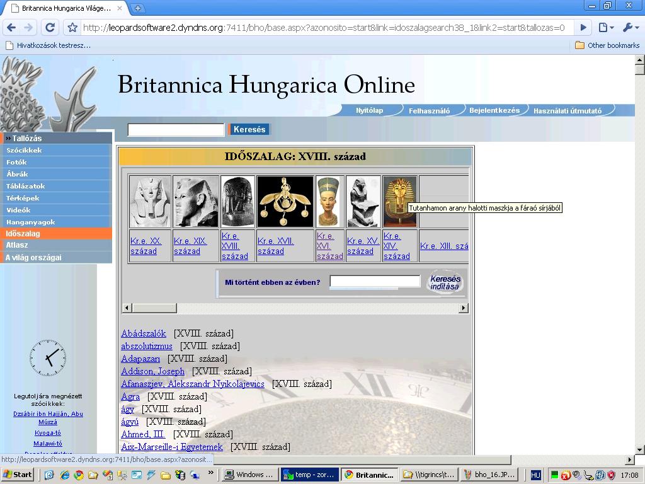Viewport: 645px width, 484px height.
Task: Open the Afanaszjev, Alekszandr Nyikolajevics link
Action: [193, 384]
